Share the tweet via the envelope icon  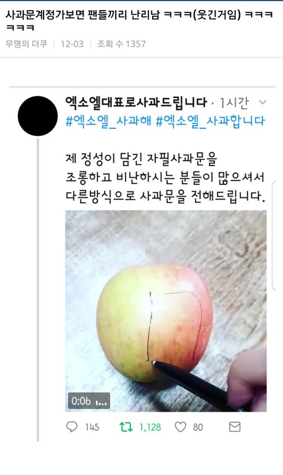coord(235,427)
